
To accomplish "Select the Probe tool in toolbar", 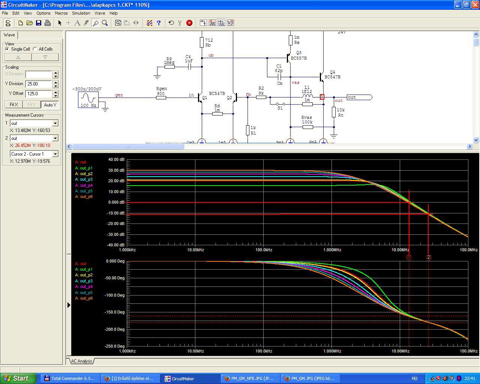I will [x=96, y=23].
